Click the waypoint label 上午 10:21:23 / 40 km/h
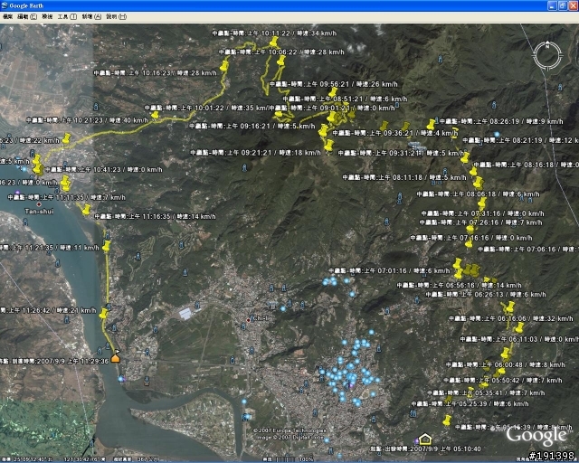 pyautogui.click(x=87, y=120)
